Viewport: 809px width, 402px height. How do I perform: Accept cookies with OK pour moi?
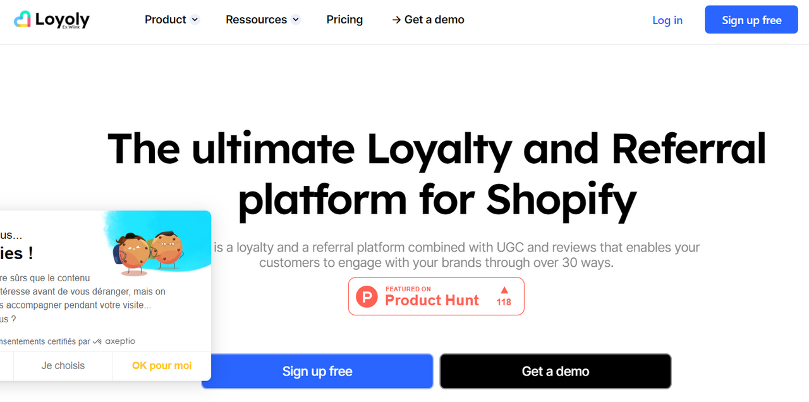162,366
